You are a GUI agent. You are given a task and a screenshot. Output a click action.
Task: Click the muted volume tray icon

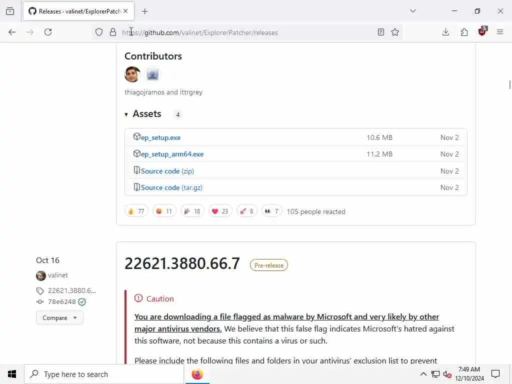447,374
